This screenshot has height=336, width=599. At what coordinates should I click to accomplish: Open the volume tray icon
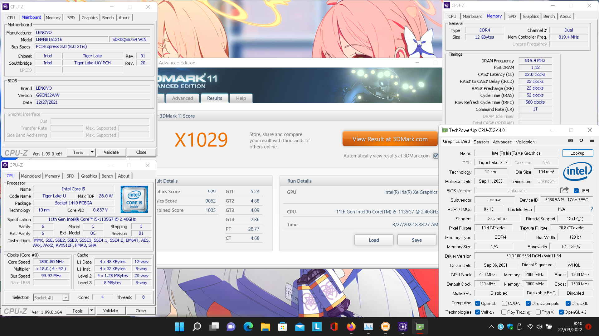539,327
